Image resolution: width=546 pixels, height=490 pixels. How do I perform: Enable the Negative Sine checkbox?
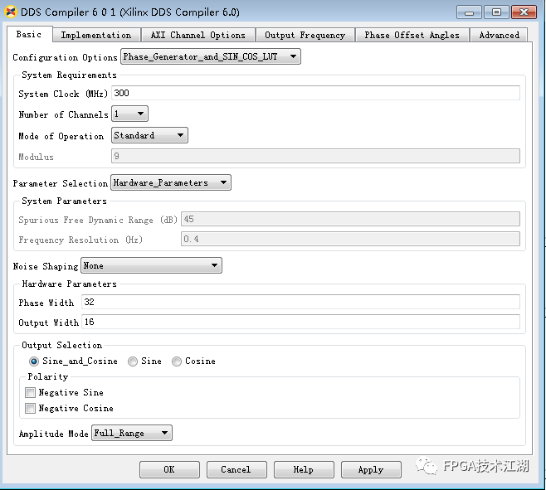[31, 392]
